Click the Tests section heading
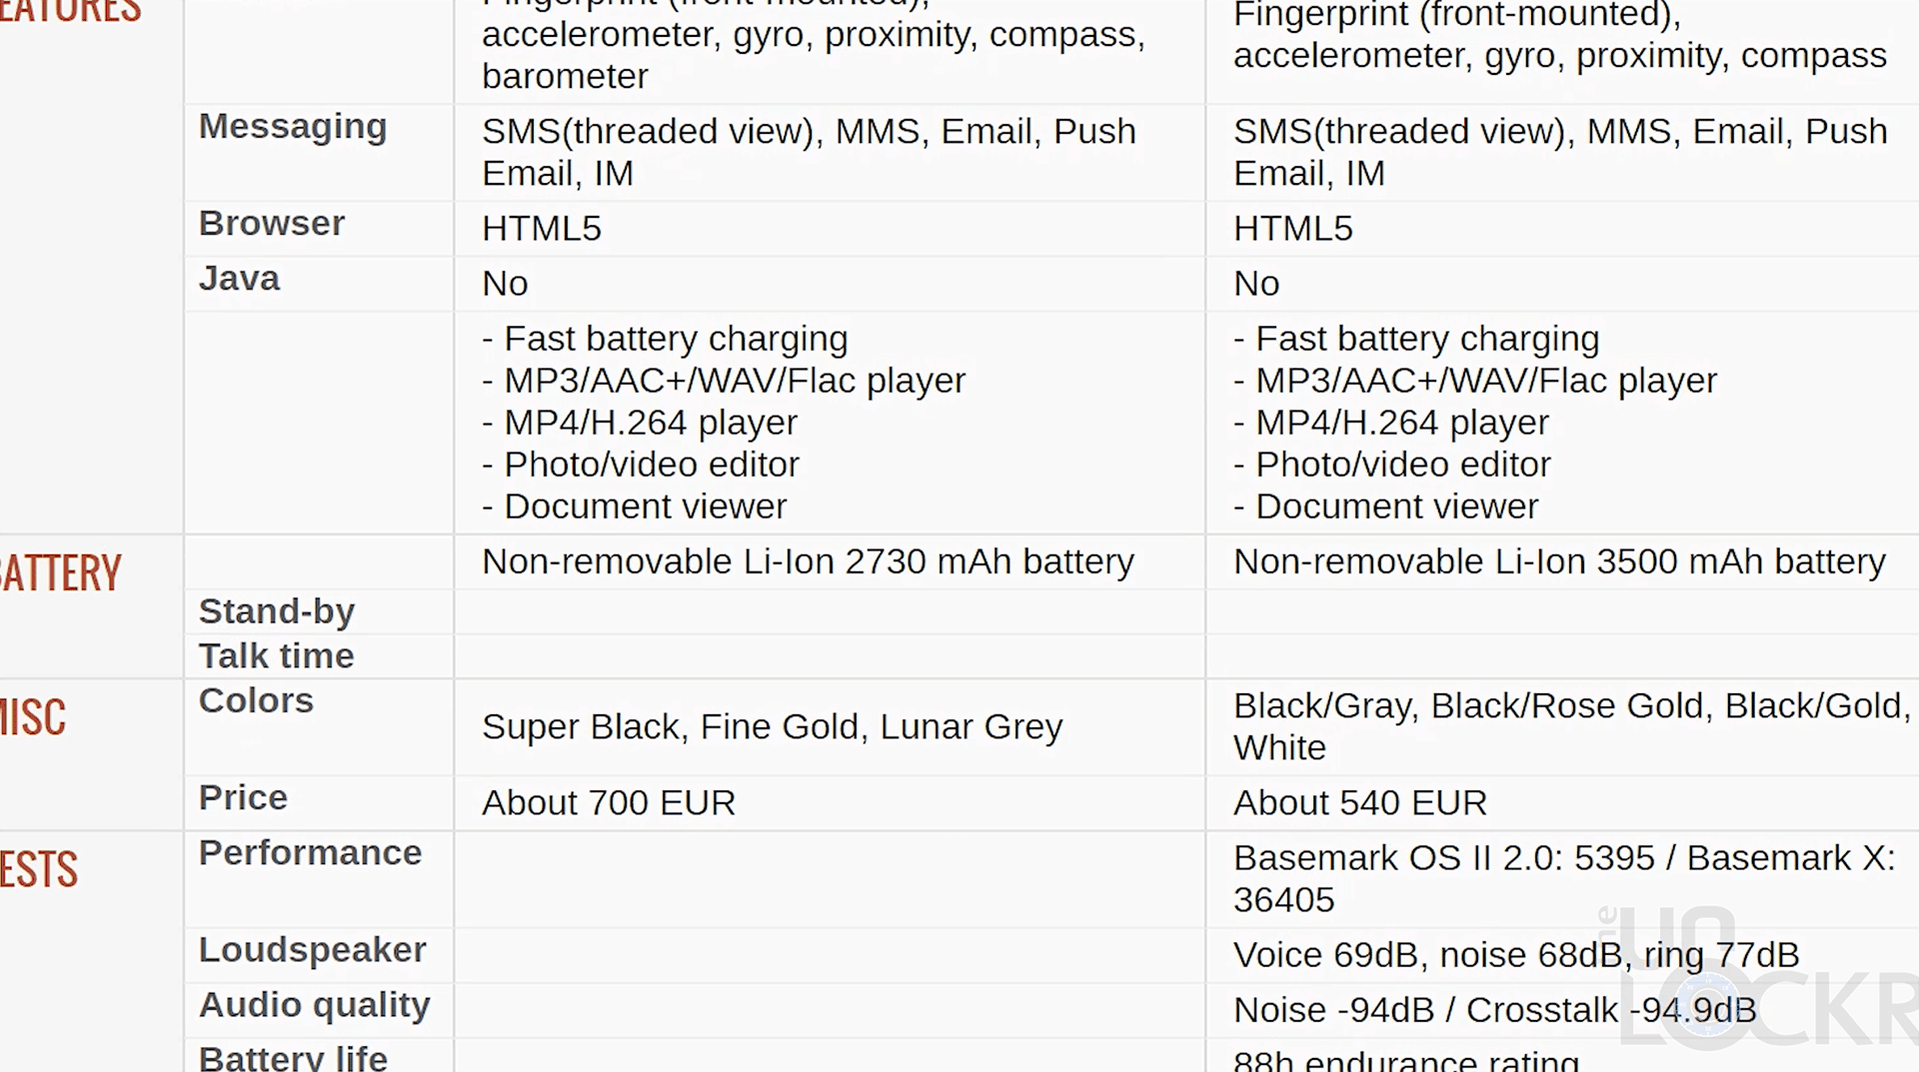 [39, 869]
